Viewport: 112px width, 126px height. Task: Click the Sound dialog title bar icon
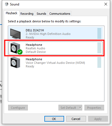coord(6,4)
